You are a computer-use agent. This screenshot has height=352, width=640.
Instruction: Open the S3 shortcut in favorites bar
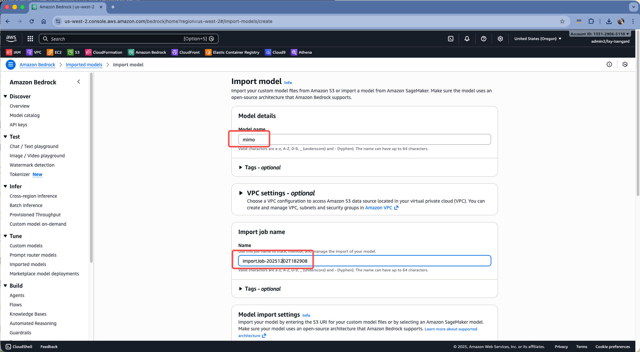point(74,52)
